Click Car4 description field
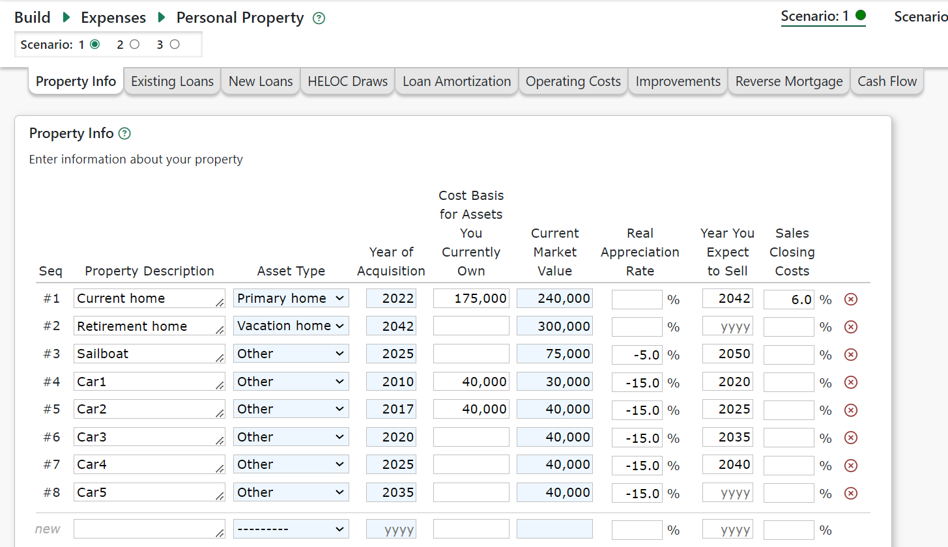948x547 pixels. [149, 464]
